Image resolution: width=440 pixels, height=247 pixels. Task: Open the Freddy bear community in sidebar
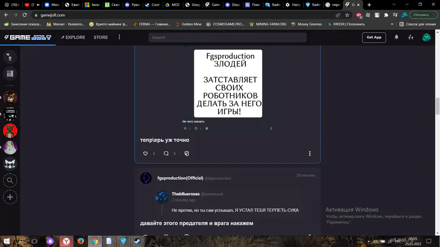10,98
